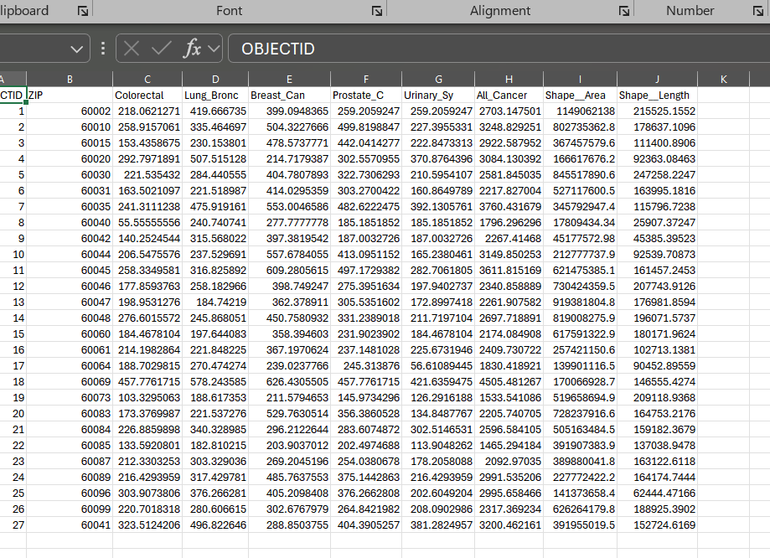Select ZIP cell 60060
770x558 pixels.
tap(70, 334)
